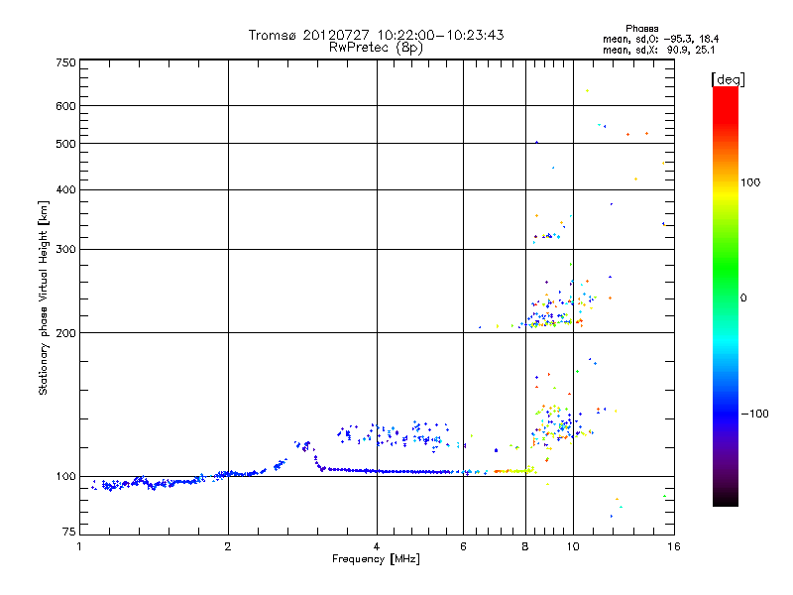793x595 pixels.
Task: Click the y-axis tick label "750"
Action: [x=65, y=62]
